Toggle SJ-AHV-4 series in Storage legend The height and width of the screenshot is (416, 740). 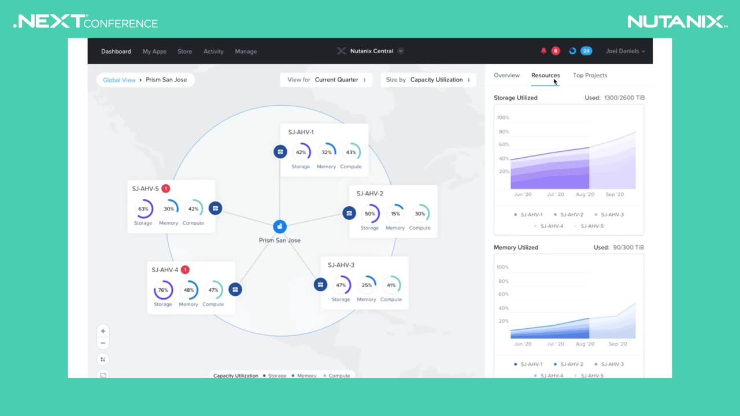(x=549, y=226)
